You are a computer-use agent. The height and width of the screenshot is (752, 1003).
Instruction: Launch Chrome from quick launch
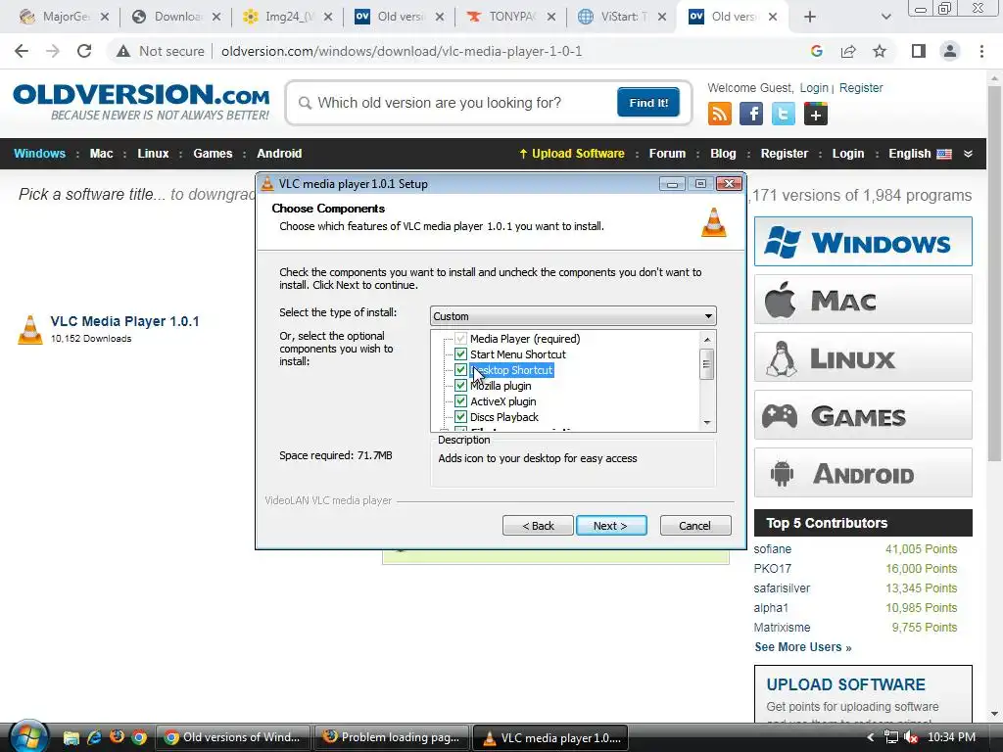point(139,737)
